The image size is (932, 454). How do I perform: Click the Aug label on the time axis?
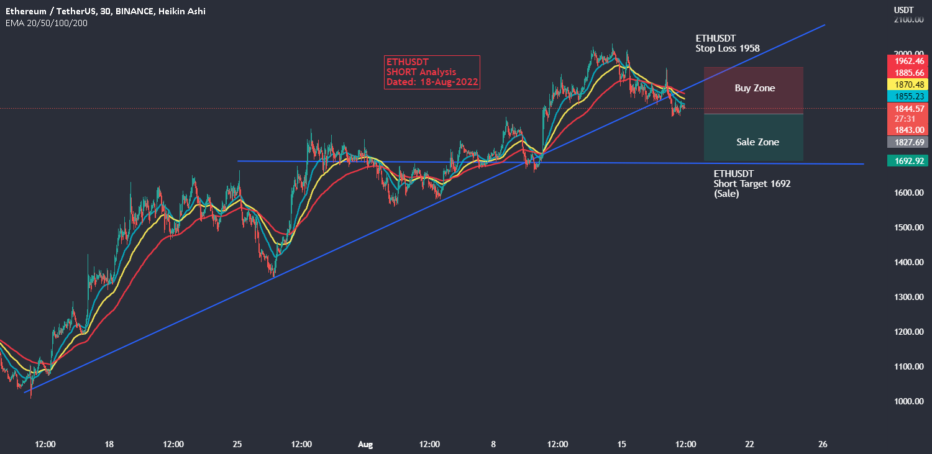pyautogui.click(x=365, y=445)
